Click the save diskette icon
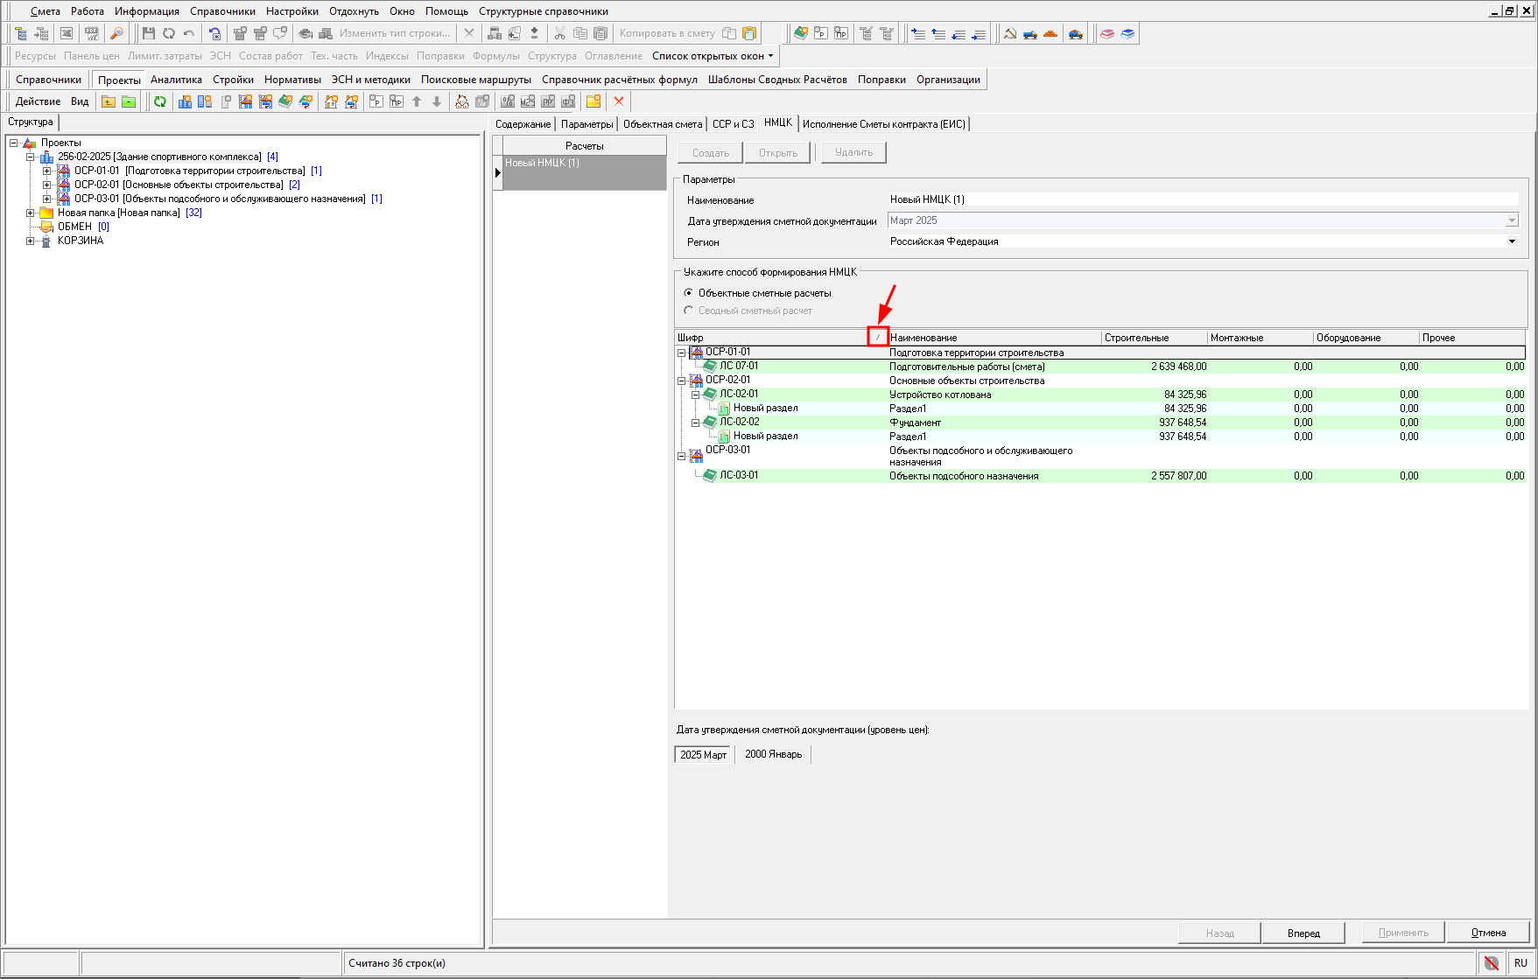 (x=148, y=33)
